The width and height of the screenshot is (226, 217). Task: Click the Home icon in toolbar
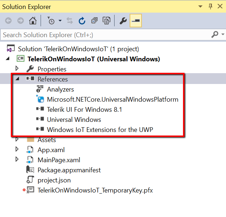pyautogui.click(x=33, y=21)
